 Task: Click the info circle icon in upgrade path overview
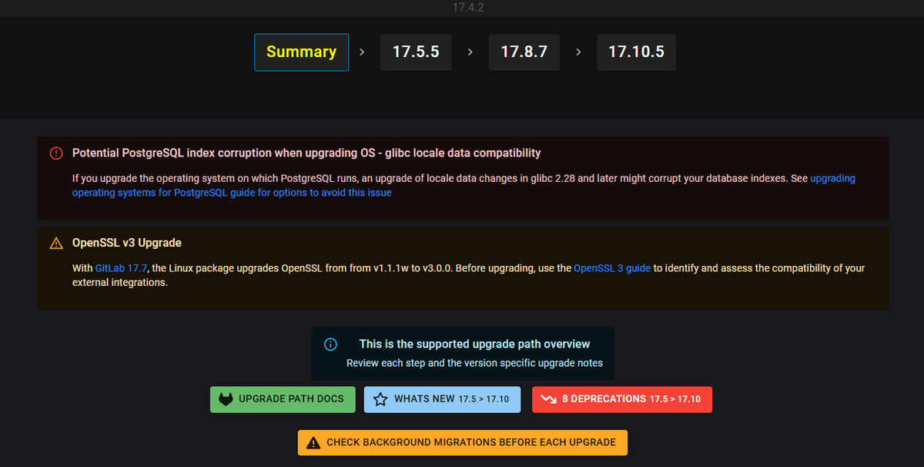click(330, 344)
